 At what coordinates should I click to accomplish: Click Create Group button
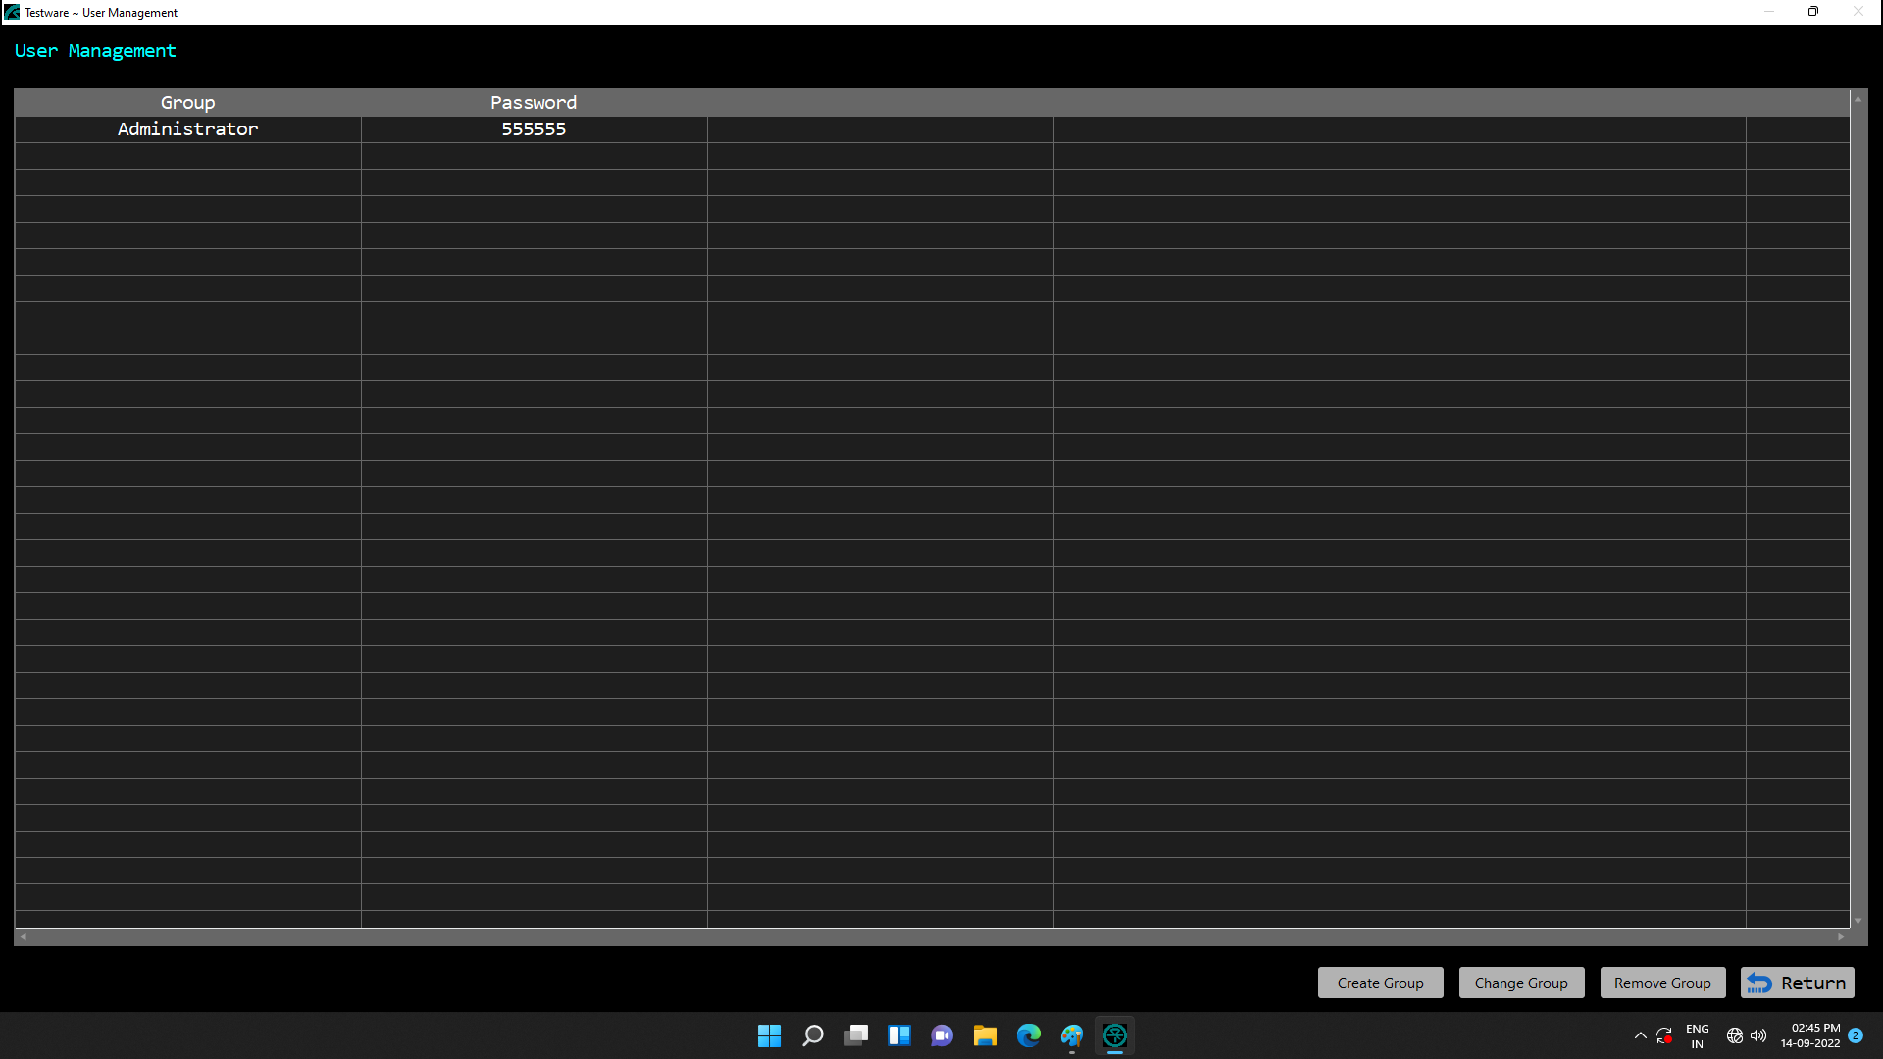1380,983
